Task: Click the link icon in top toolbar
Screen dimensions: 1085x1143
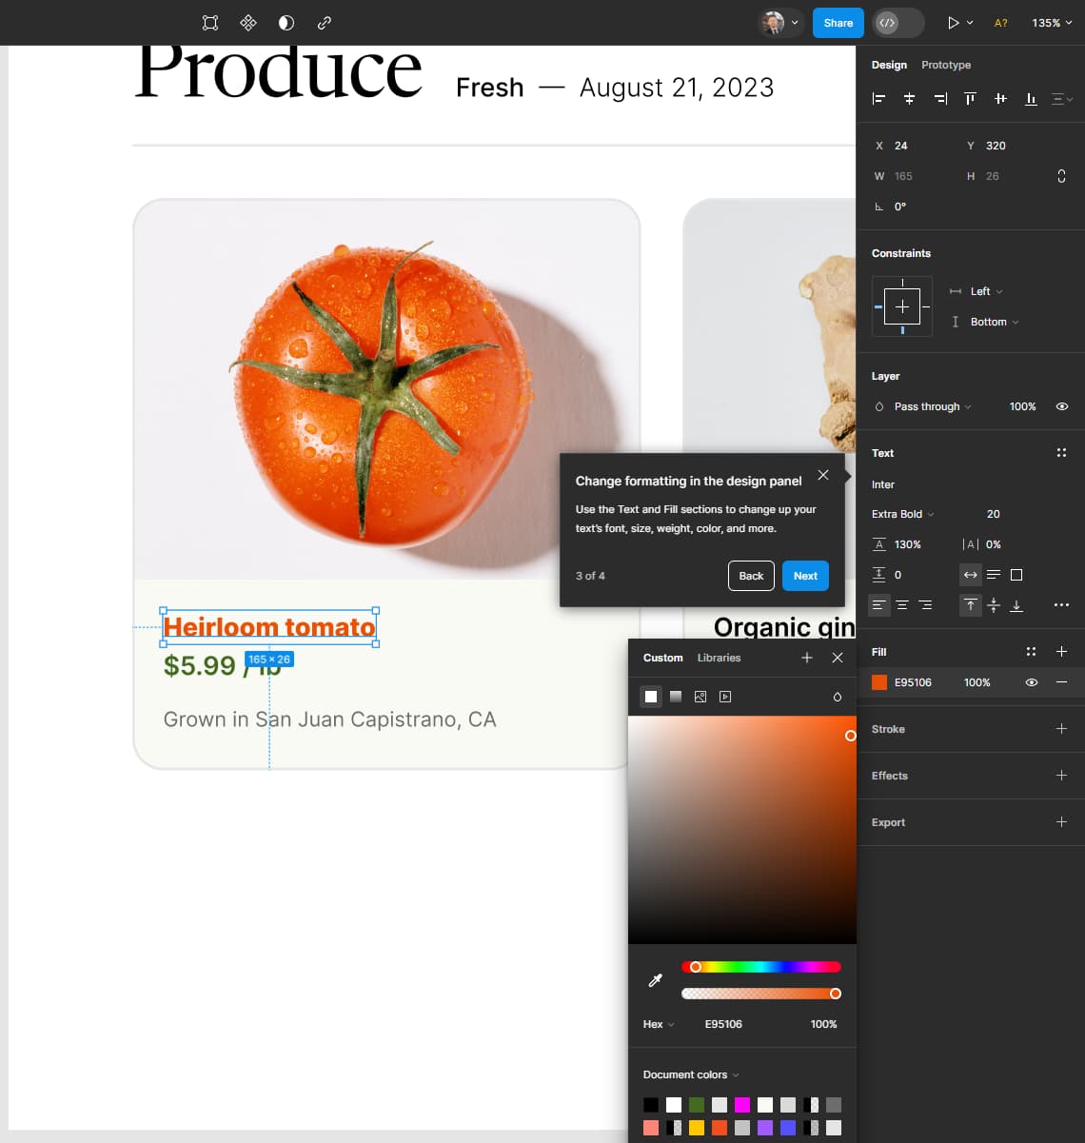Action: pyautogui.click(x=325, y=23)
